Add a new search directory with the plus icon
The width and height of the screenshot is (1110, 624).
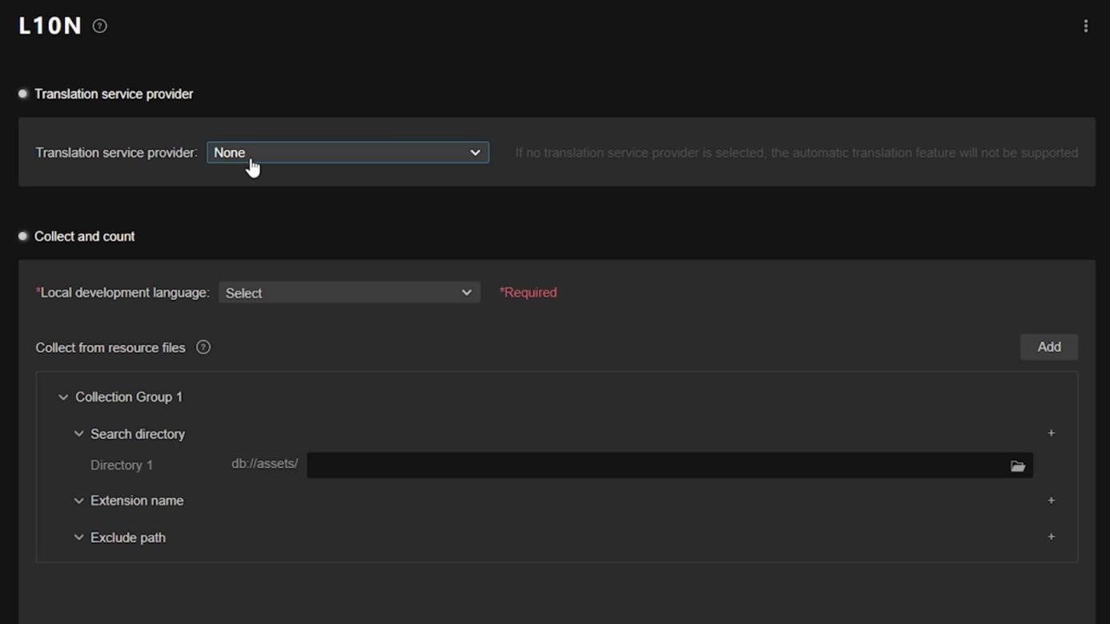click(x=1051, y=434)
